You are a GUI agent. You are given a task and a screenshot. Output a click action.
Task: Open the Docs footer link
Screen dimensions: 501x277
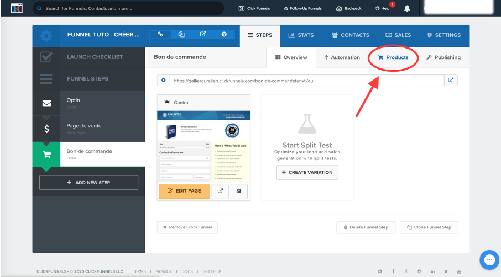point(187,271)
